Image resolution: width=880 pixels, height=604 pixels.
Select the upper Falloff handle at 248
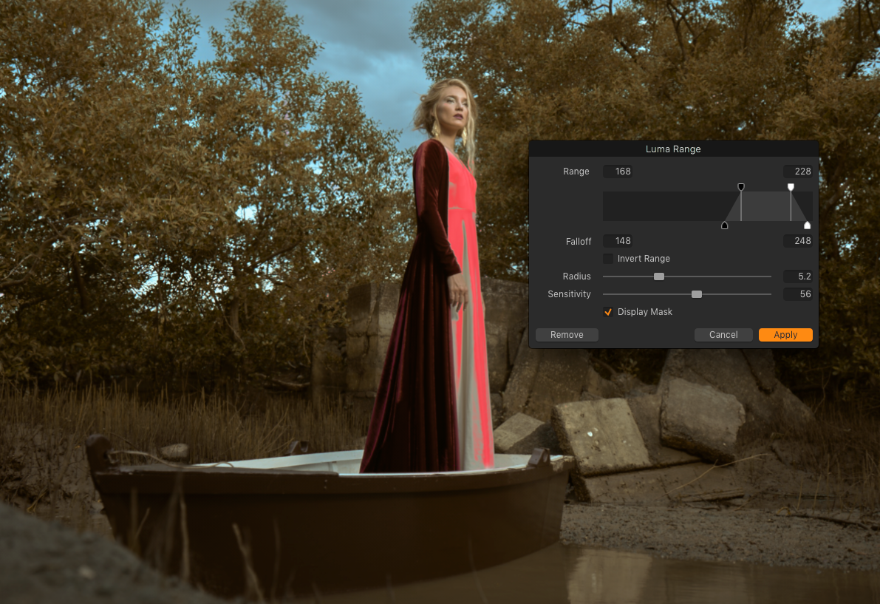click(807, 225)
